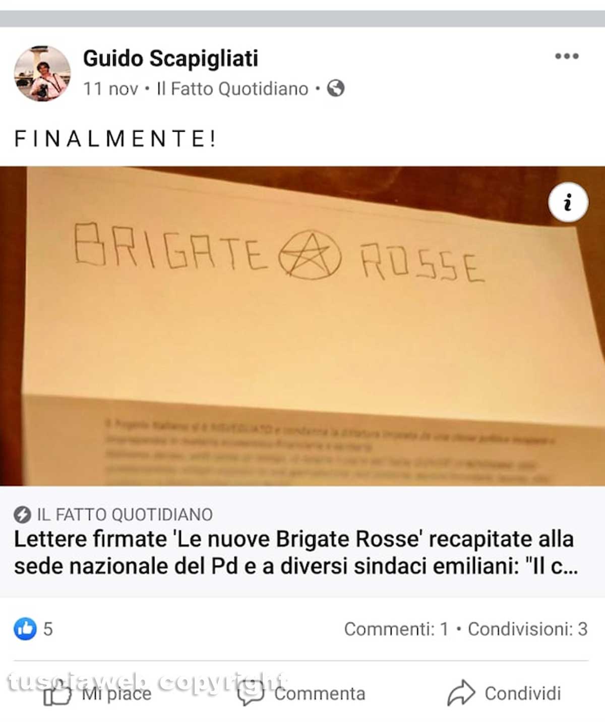Open the Brigate Rosse letter article image
This screenshot has width=605, height=722.
coord(302,326)
